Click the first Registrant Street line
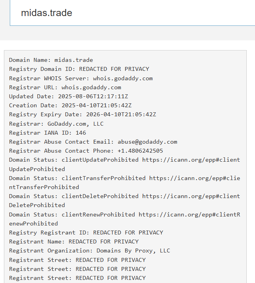The height and width of the screenshot is (283, 255). (77, 260)
